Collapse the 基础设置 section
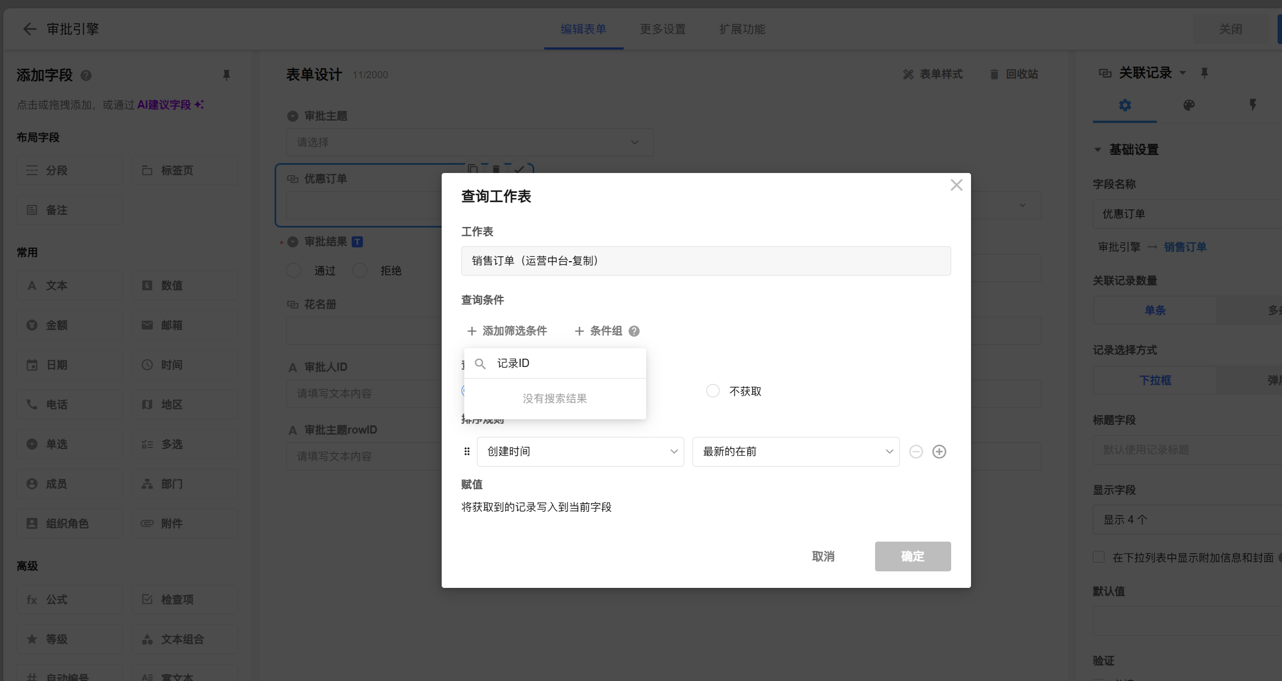Viewport: 1282px width, 681px height. (1098, 150)
